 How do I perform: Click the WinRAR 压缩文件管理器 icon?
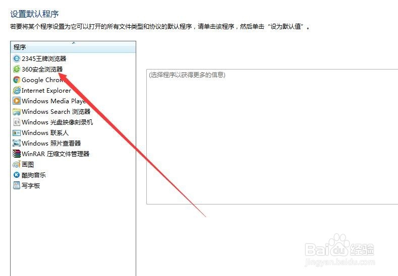coord(17,154)
